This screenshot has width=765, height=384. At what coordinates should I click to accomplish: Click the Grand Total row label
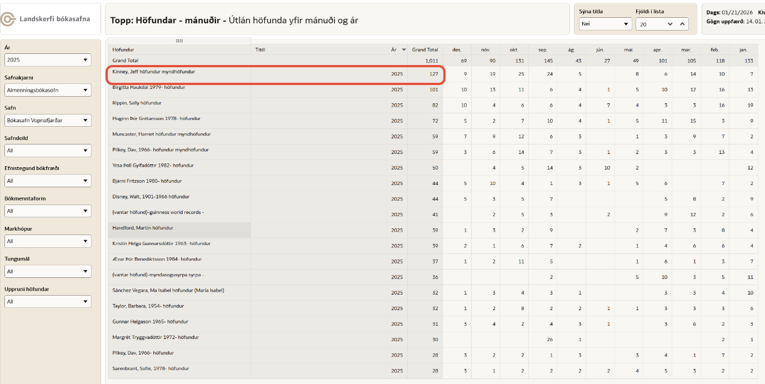pos(126,60)
